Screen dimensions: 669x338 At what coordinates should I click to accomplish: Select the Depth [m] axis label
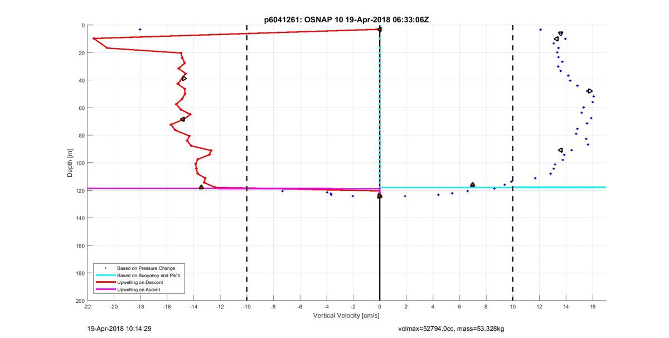tap(70, 163)
